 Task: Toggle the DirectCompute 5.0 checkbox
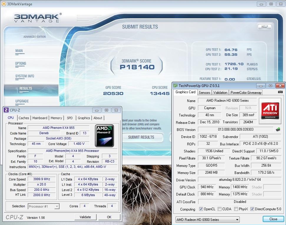(252, 209)
